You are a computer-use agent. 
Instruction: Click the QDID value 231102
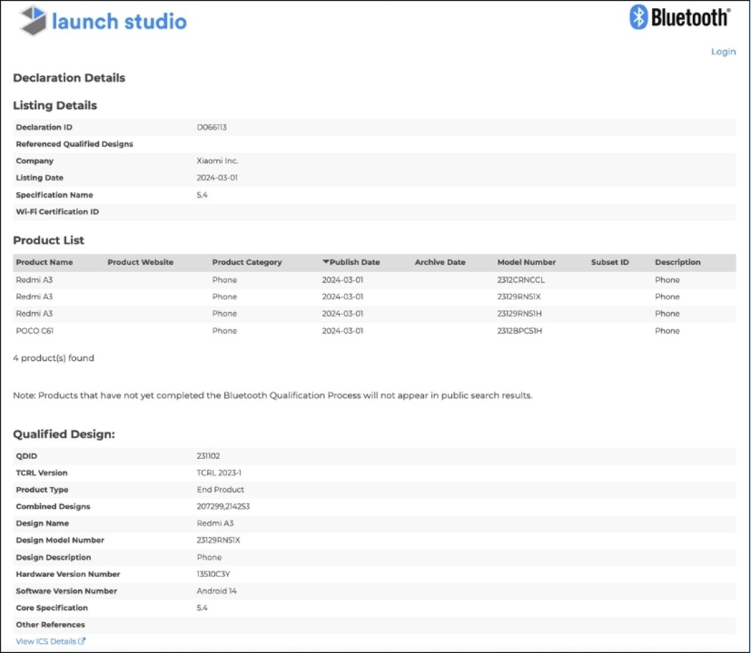[x=208, y=455]
